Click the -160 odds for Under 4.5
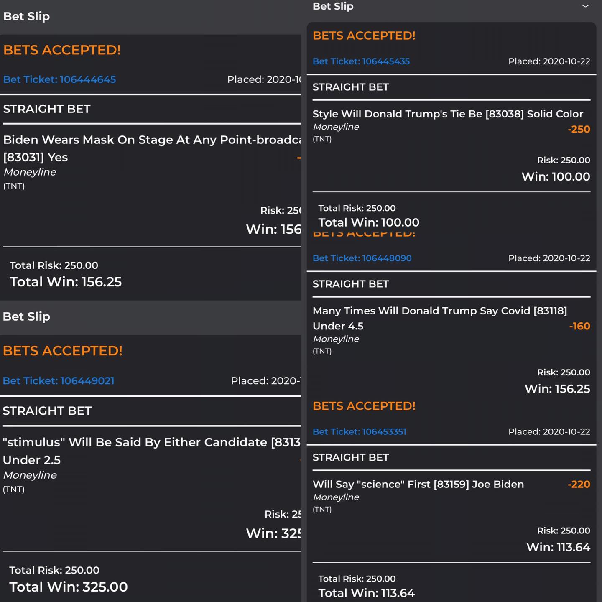 [x=579, y=326]
